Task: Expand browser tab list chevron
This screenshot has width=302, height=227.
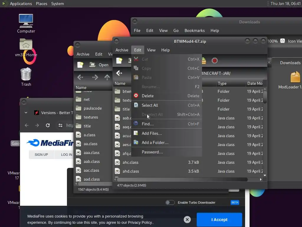Action: pyautogui.click(x=26, y=113)
